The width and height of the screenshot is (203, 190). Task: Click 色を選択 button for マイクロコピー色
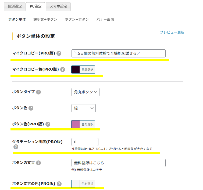point(87,70)
